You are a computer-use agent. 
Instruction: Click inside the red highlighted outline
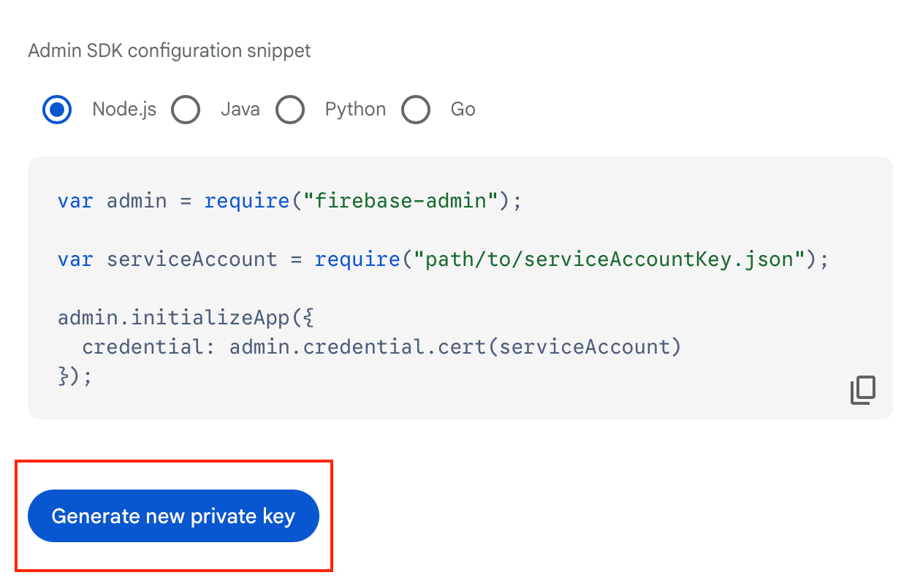coord(173,516)
